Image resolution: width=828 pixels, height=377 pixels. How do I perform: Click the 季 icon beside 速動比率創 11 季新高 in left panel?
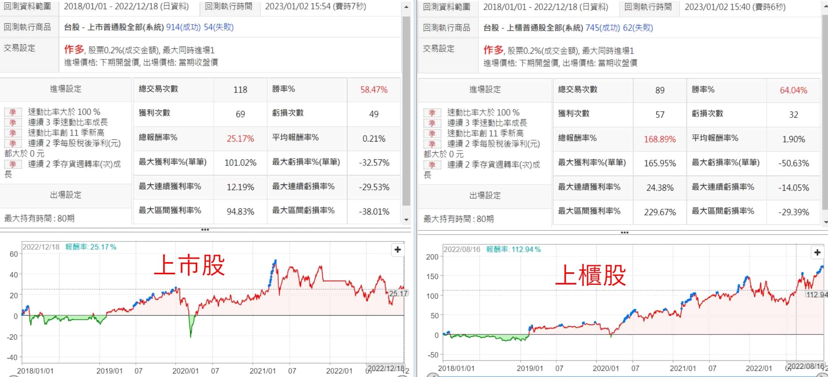(x=13, y=133)
